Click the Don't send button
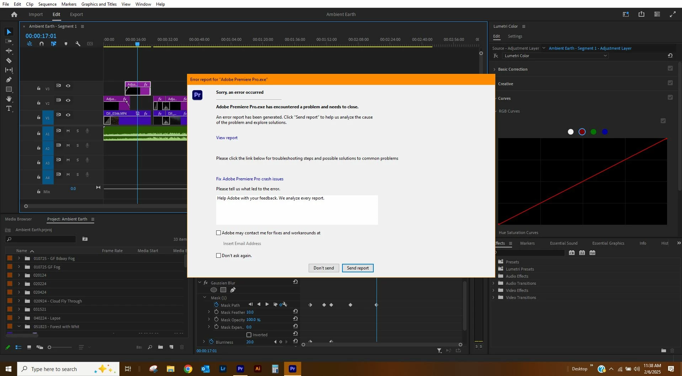Viewport: 682px width, 376px height. (x=324, y=268)
